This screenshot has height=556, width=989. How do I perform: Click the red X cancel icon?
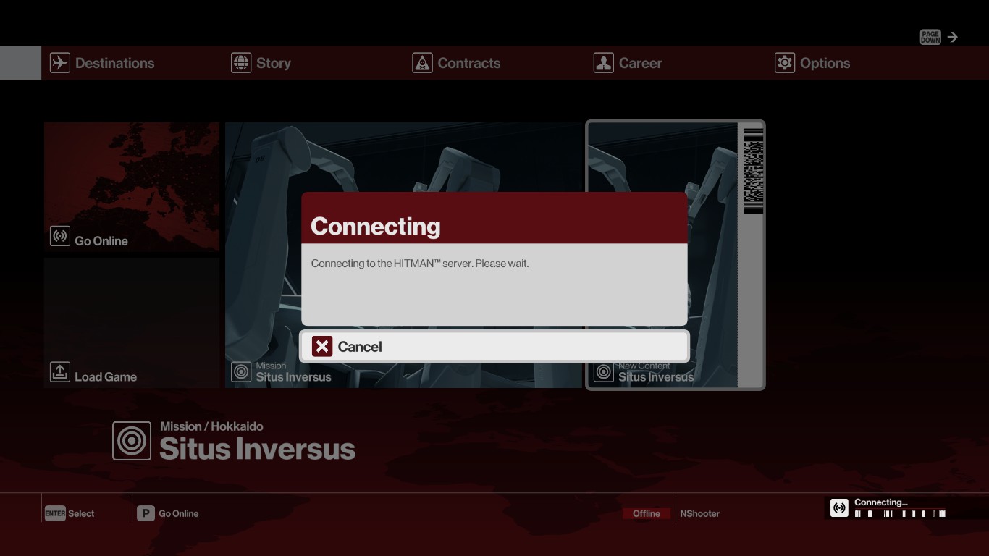[322, 347]
